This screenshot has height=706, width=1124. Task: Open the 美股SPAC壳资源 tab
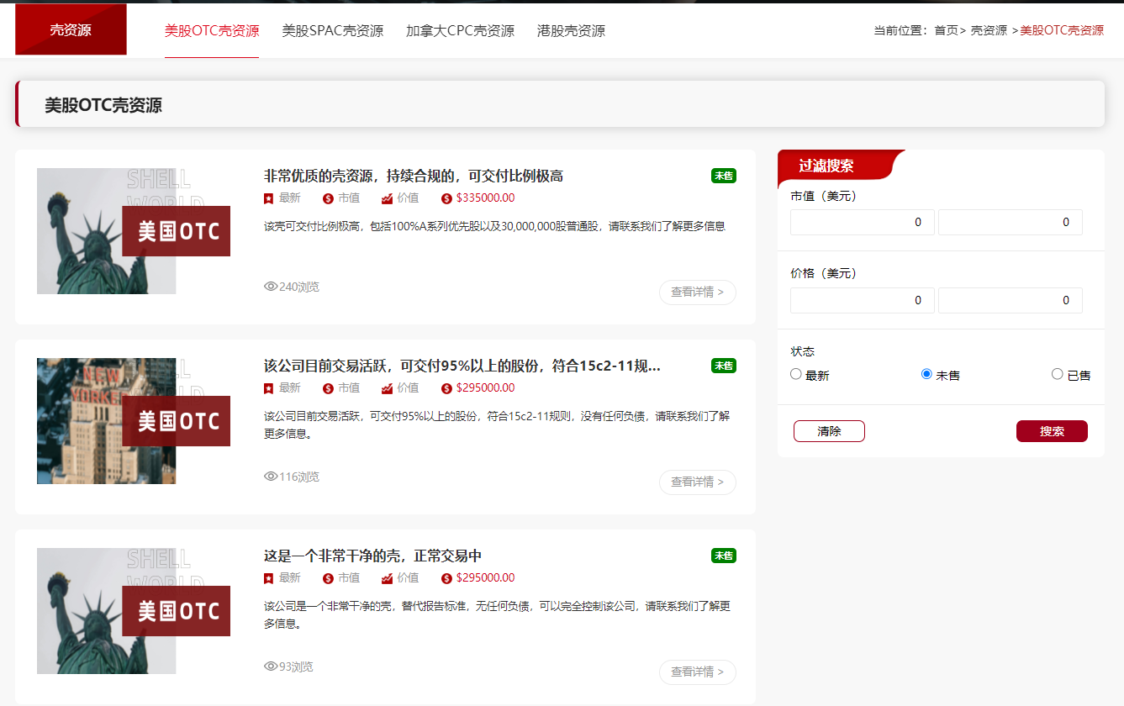[332, 31]
